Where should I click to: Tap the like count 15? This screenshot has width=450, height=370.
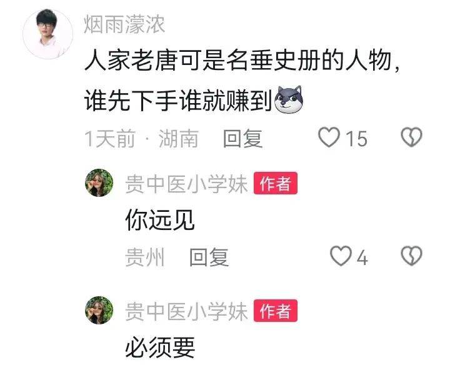(x=356, y=139)
